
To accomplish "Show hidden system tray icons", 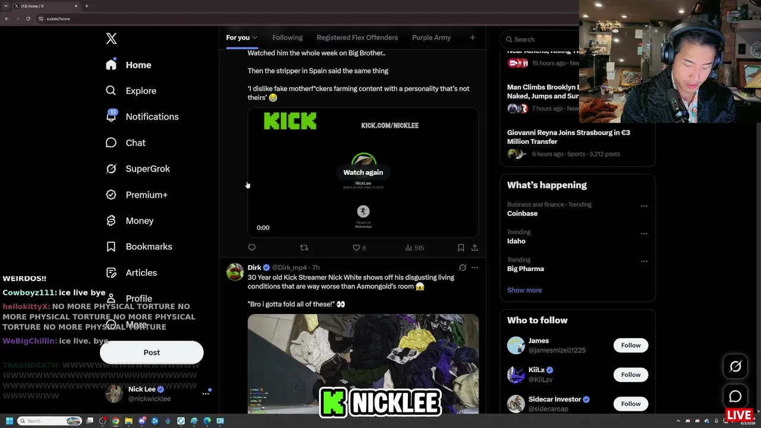I will (x=678, y=421).
